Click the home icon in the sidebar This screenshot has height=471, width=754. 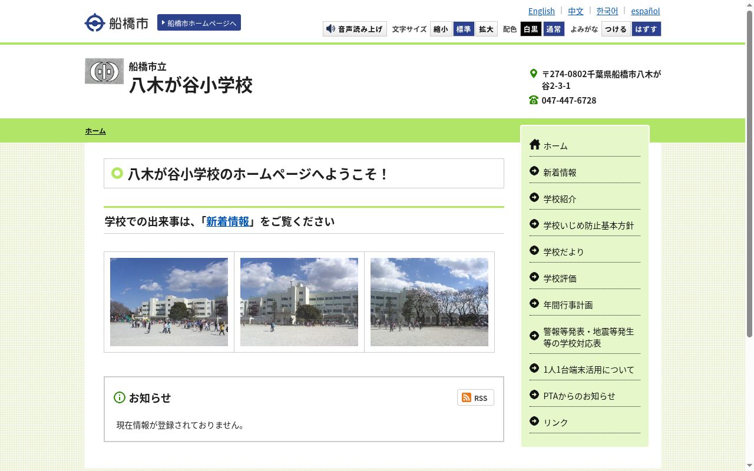pyautogui.click(x=535, y=144)
